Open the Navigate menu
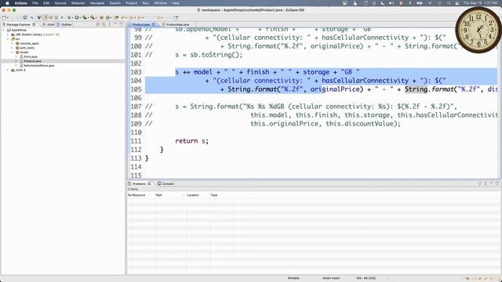Viewport: 502px width, 282px height. tap(97, 3)
